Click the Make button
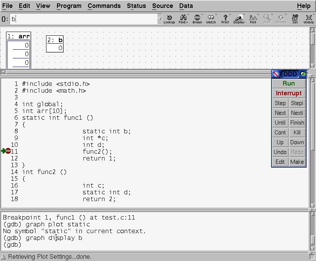This screenshot has width=316, height=261. [x=297, y=162]
